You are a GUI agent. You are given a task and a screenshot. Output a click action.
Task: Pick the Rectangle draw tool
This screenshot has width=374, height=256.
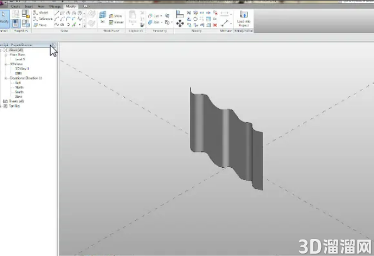click(62, 13)
